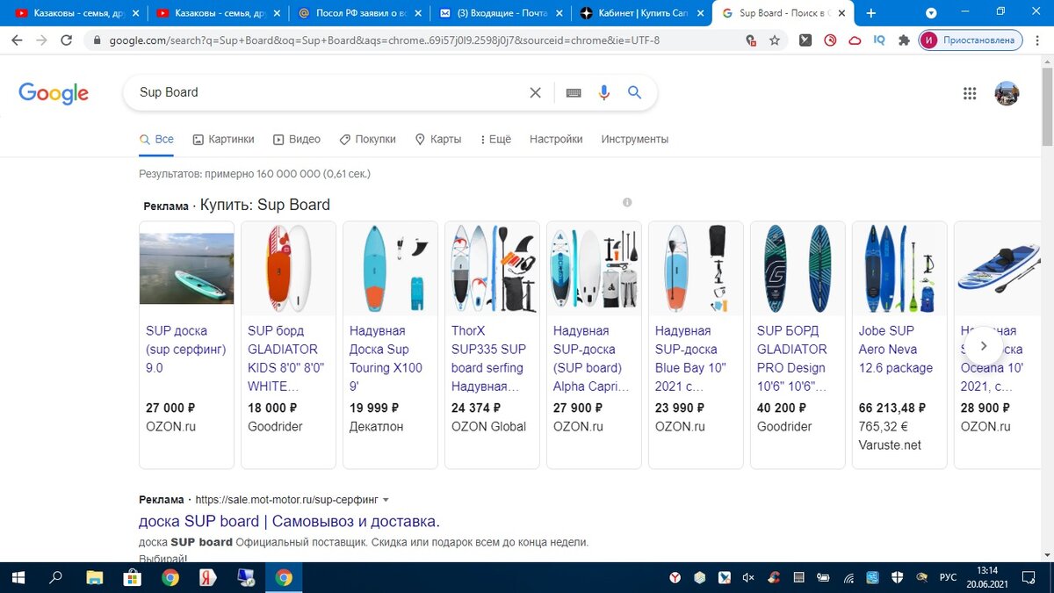
Task: Click the red circular extension icon in the toolbar
Action: 830,40
